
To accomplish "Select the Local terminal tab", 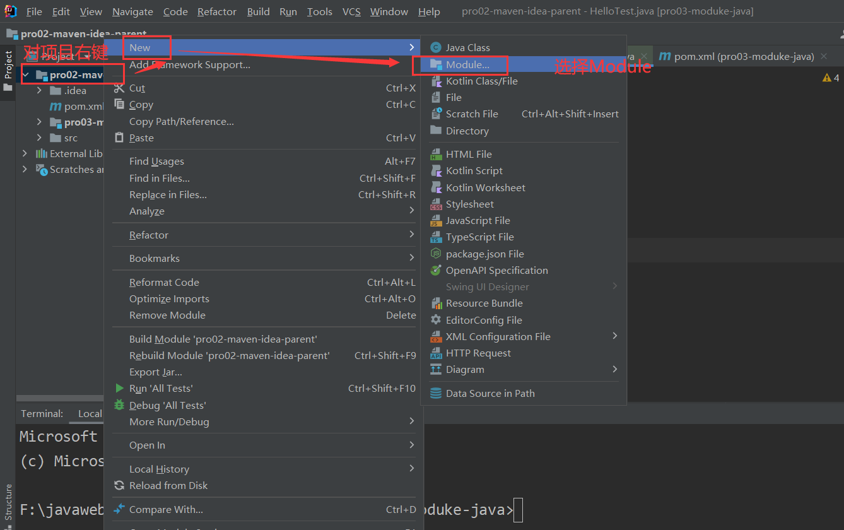I will coord(90,413).
